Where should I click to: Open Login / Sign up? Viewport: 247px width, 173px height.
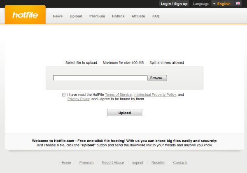click(174, 4)
